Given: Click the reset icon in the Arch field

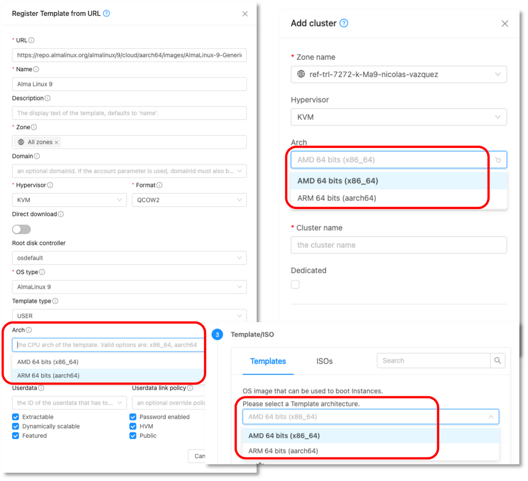Looking at the screenshot, I should pyautogui.click(x=498, y=160).
